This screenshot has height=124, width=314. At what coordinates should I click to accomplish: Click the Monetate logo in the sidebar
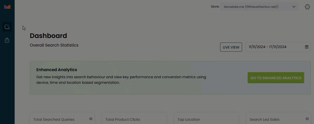tap(7, 7)
